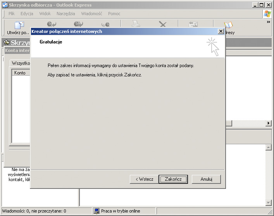
Task: Open the Edycja menu
Action: [27, 14]
